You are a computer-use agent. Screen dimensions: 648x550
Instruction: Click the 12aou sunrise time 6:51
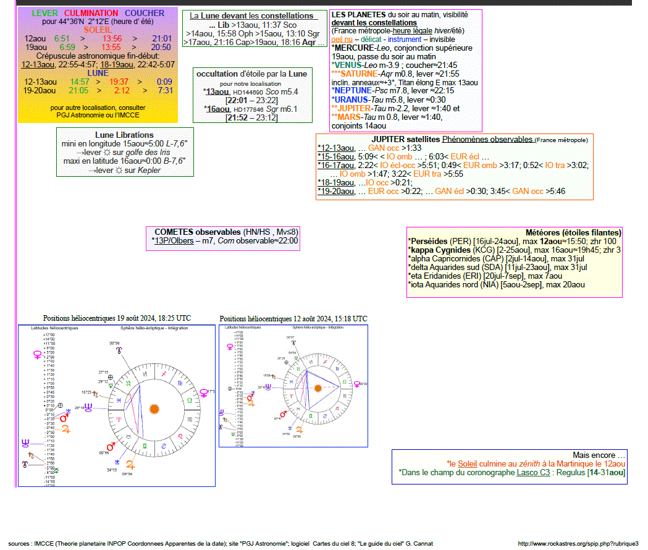[62, 38]
